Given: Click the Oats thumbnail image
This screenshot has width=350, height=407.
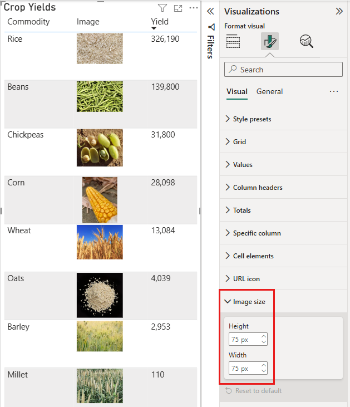Looking at the screenshot, I should point(100,295).
